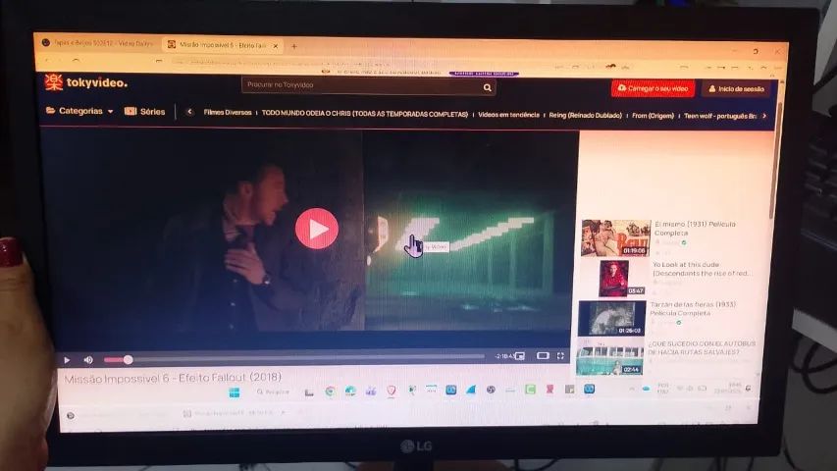The width and height of the screenshot is (837, 471).
Task: Click the tokyvideo logo
Action: point(85,82)
